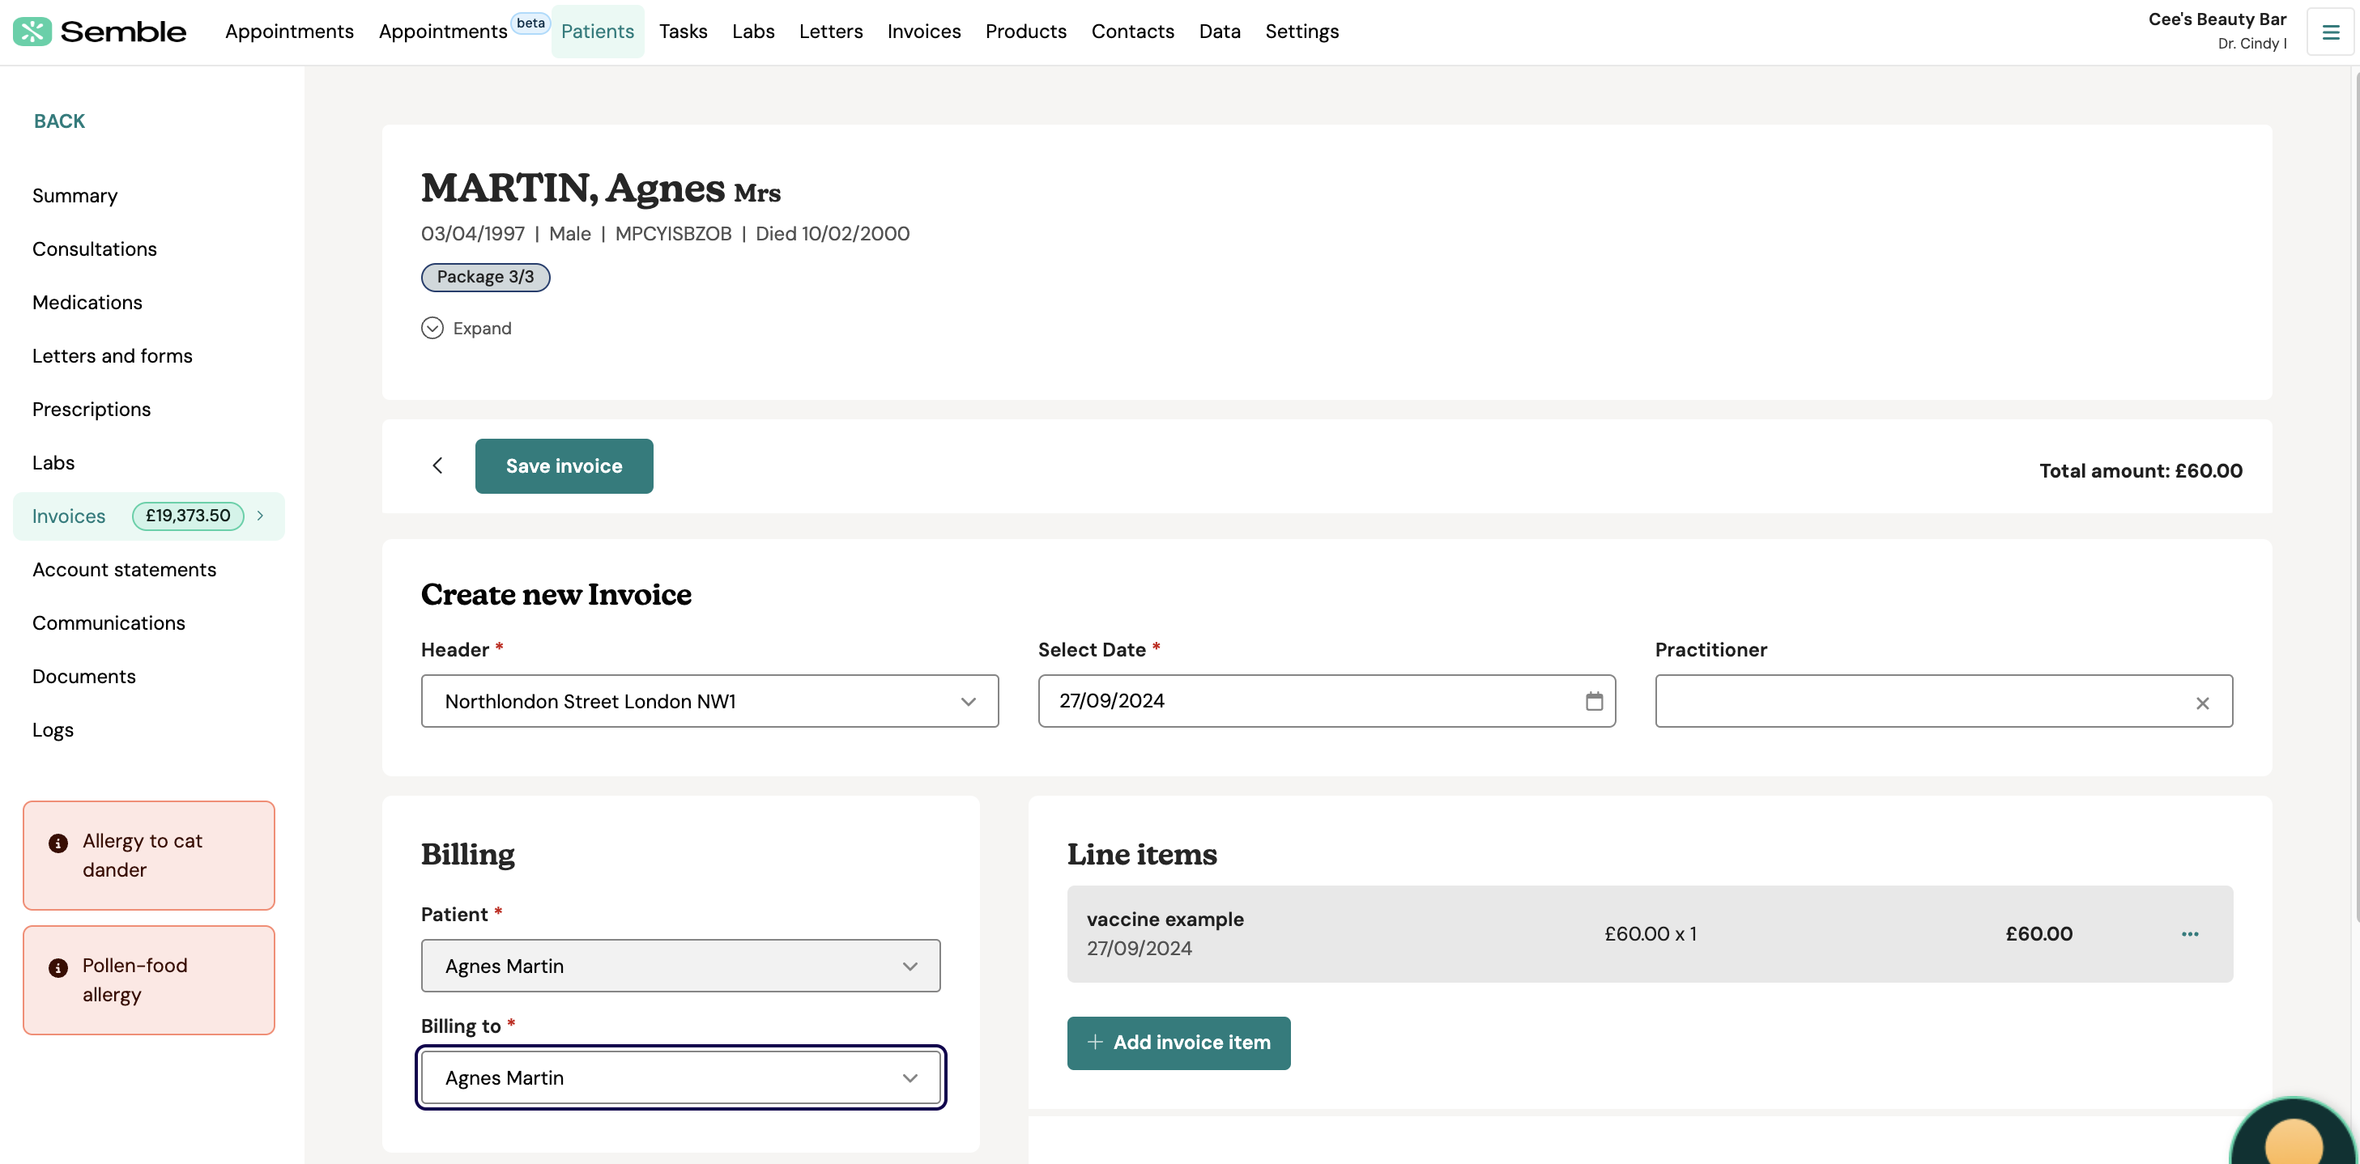The height and width of the screenshot is (1164, 2360).
Task: Open Labs in the patient sidebar
Action: tap(53, 462)
